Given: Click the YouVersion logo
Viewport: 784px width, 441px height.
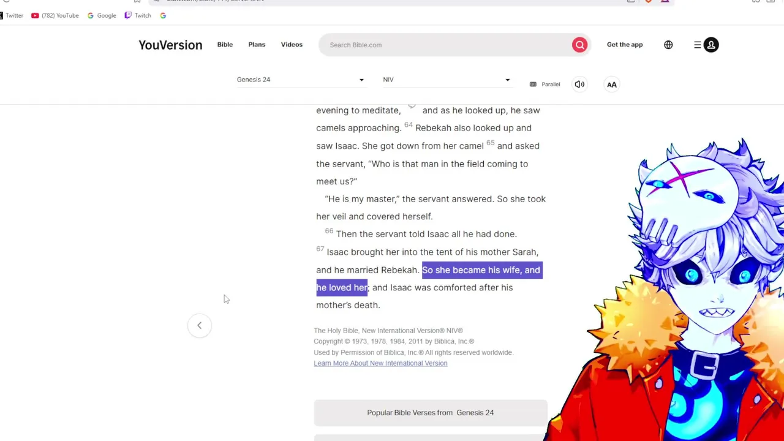Looking at the screenshot, I should pyautogui.click(x=170, y=45).
